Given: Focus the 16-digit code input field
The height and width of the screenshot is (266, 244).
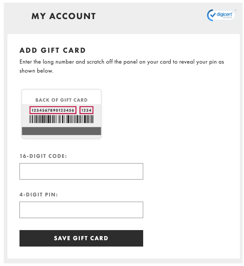Looking at the screenshot, I should [81, 171].
